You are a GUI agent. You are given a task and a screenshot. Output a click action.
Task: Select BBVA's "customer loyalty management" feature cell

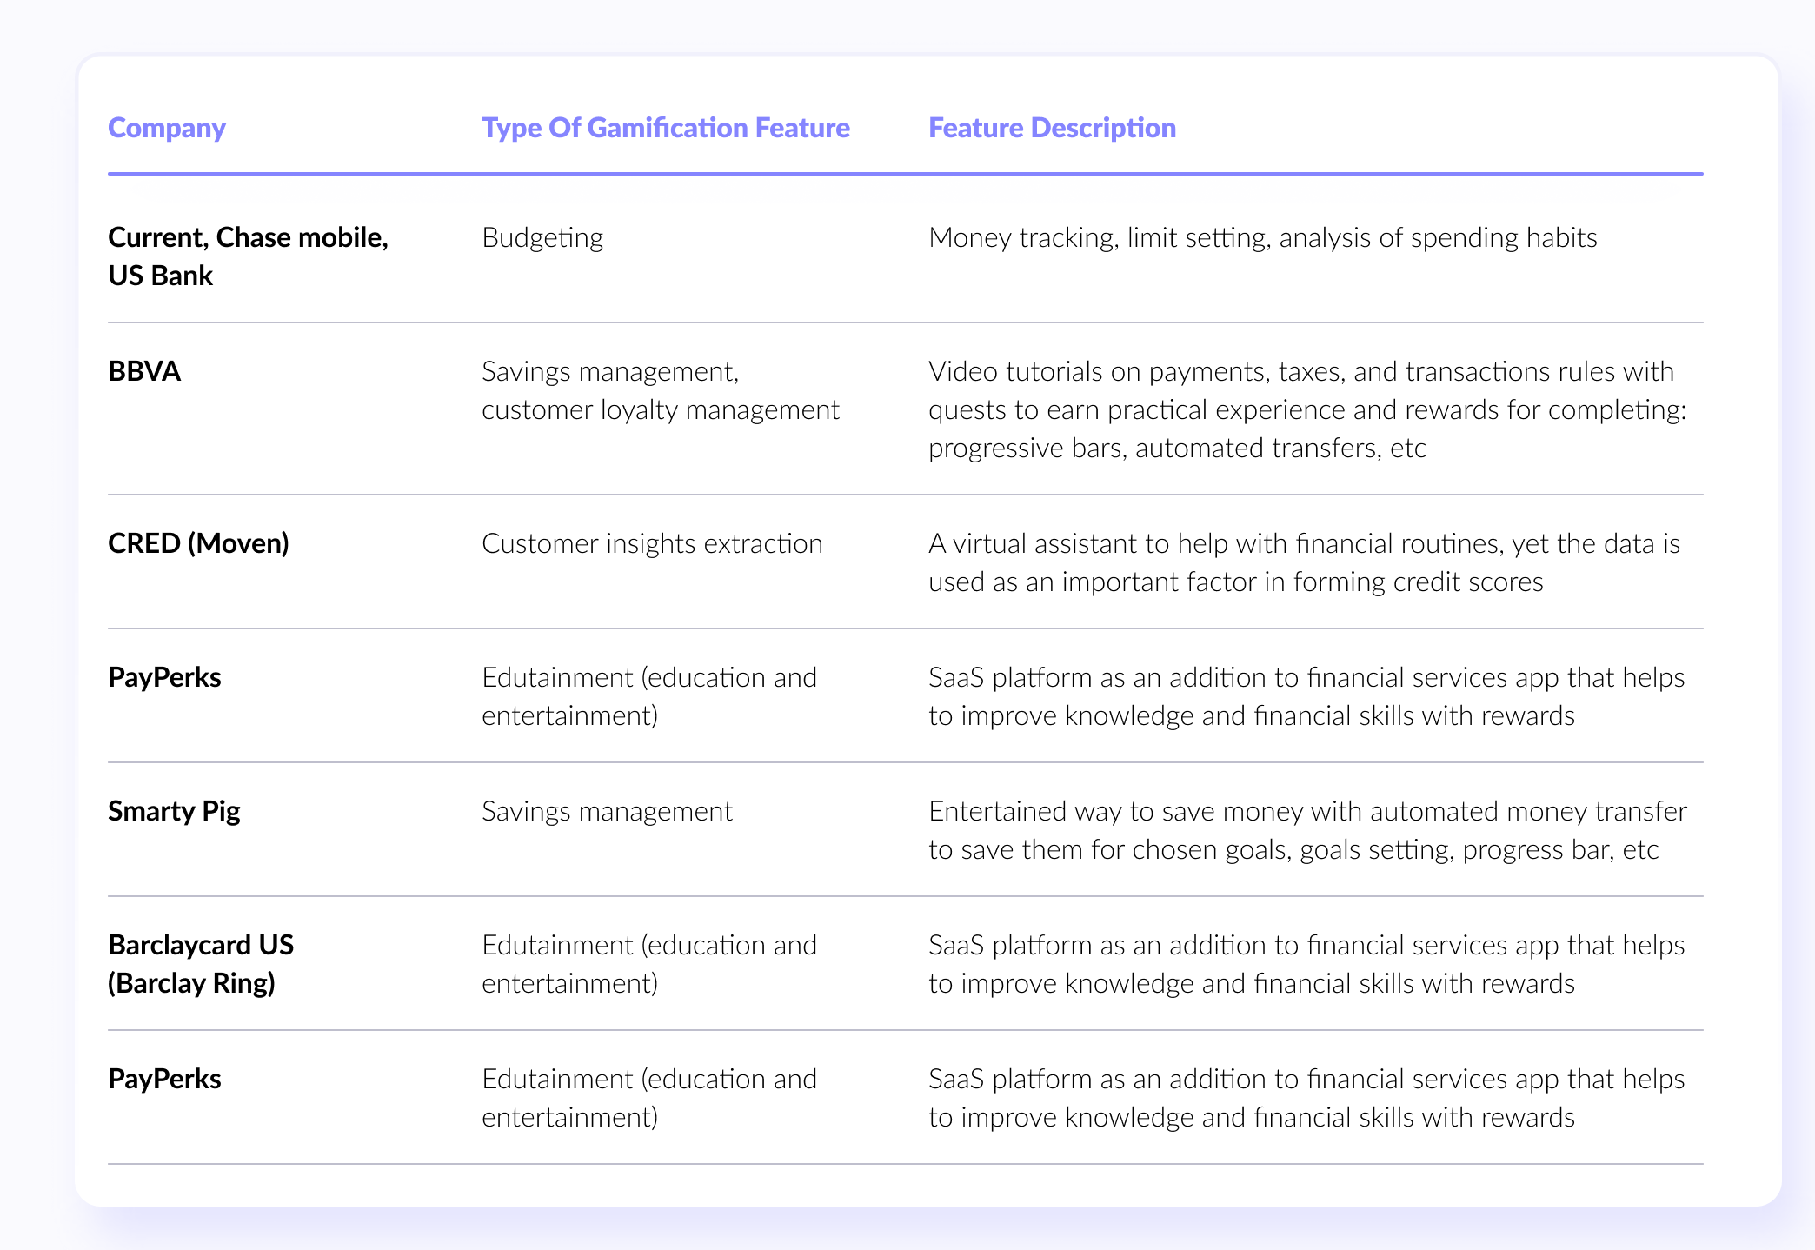tap(661, 390)
